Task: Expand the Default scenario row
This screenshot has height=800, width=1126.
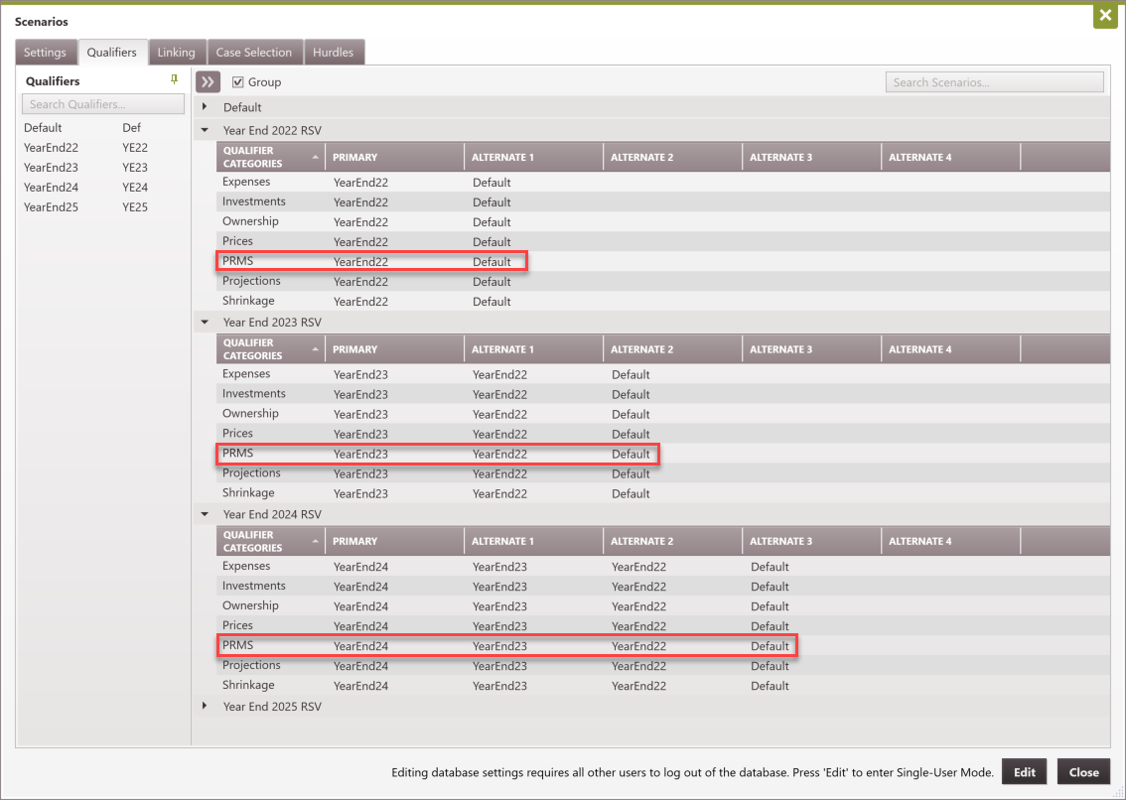Action: click(205, 106)
